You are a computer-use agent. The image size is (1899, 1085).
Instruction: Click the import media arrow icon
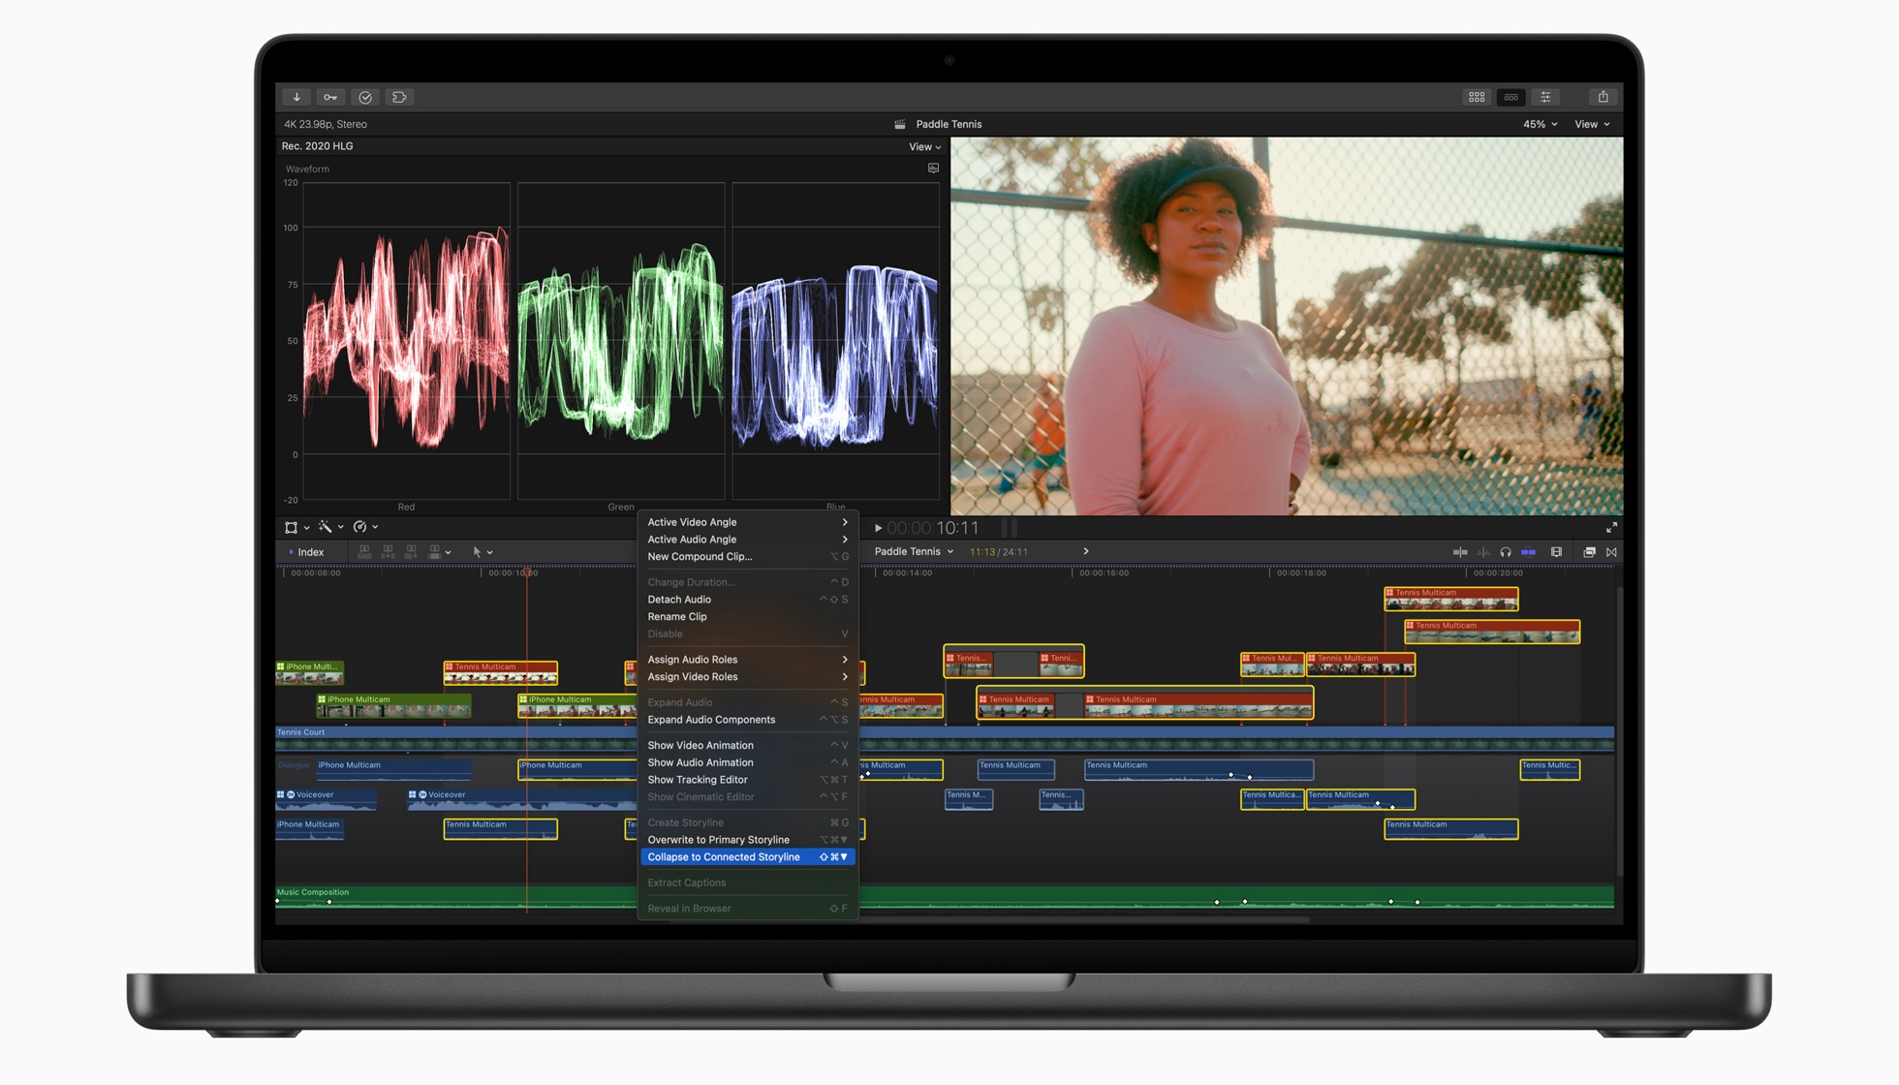[x=296, y=97]
